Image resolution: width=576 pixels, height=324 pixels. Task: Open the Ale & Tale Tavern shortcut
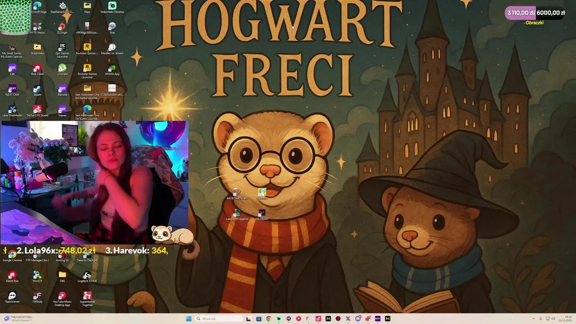[237, 194]
